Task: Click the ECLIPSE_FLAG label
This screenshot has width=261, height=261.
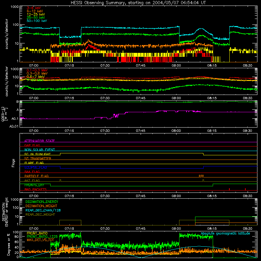Action: pos(36,167)
